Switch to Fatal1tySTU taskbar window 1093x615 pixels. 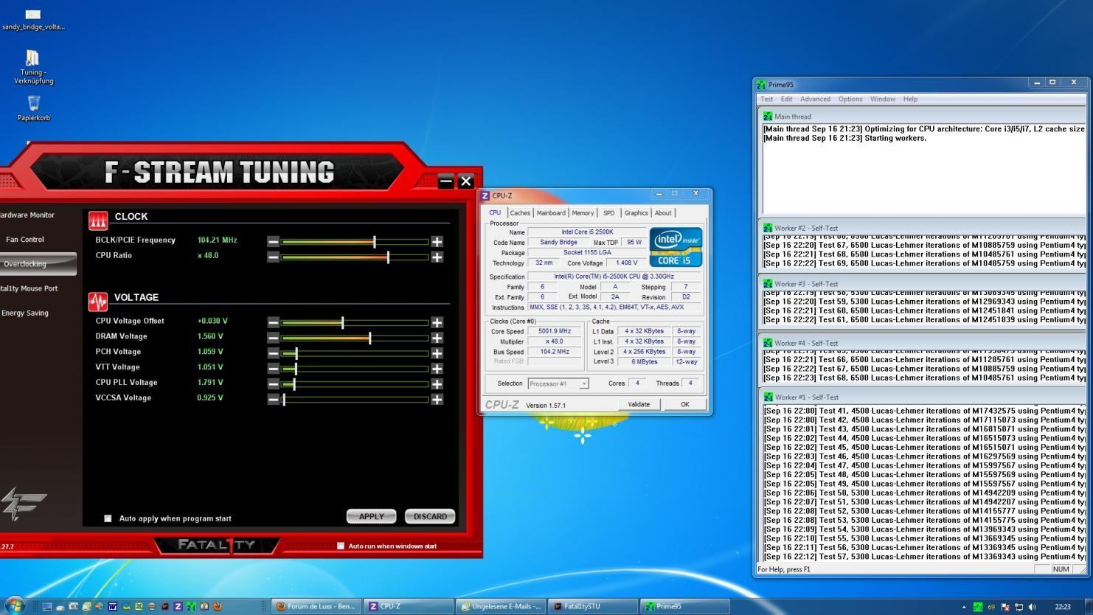pyautogui.click(x=593, y=606)
